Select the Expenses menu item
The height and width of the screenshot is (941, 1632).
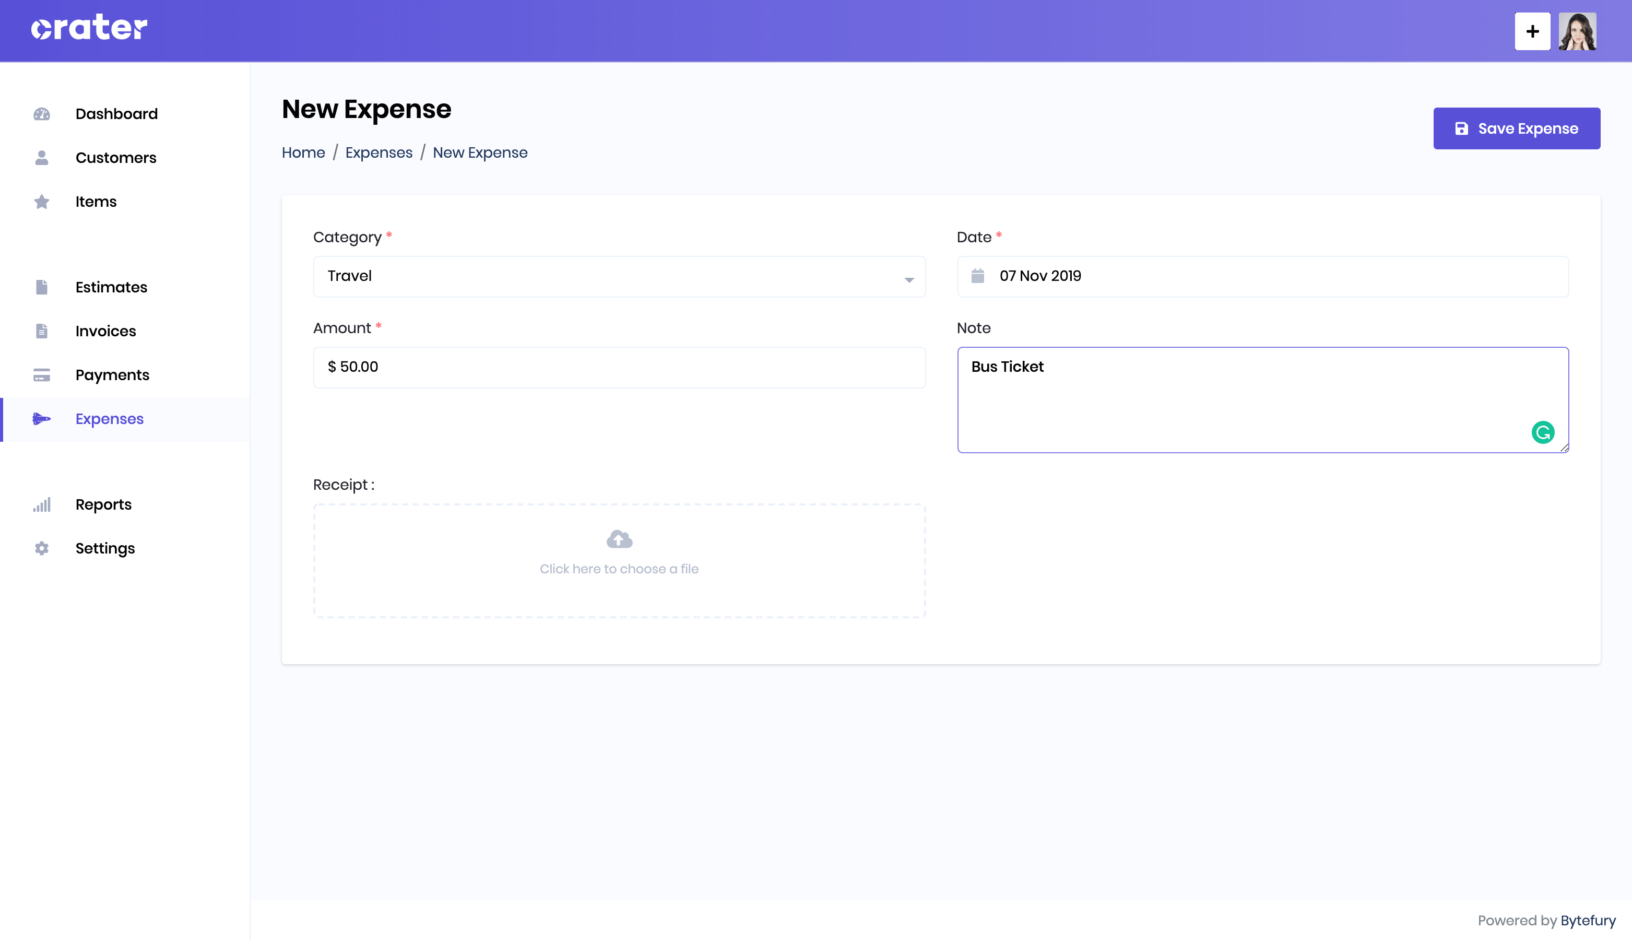point(109,419)
